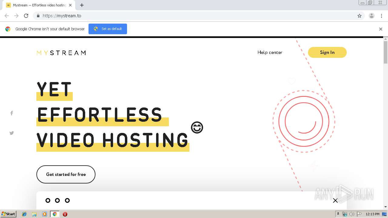This screenshot has width=388, height=218.
Task: Open the volume tray icon
Action: 352,214
